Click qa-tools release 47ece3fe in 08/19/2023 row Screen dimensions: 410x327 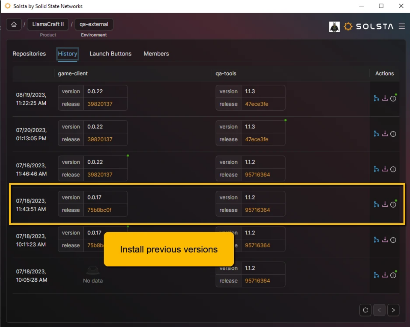pyautogui.click(x=257, y=104)
